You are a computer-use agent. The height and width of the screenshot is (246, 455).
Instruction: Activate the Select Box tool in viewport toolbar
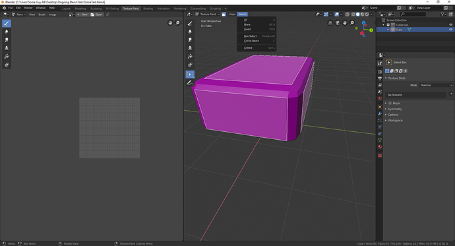pyautogui.click(x=190, y=75)
